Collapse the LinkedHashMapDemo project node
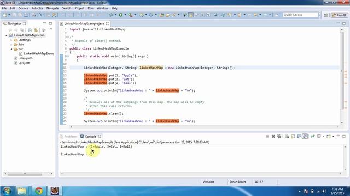 [7, 35]
